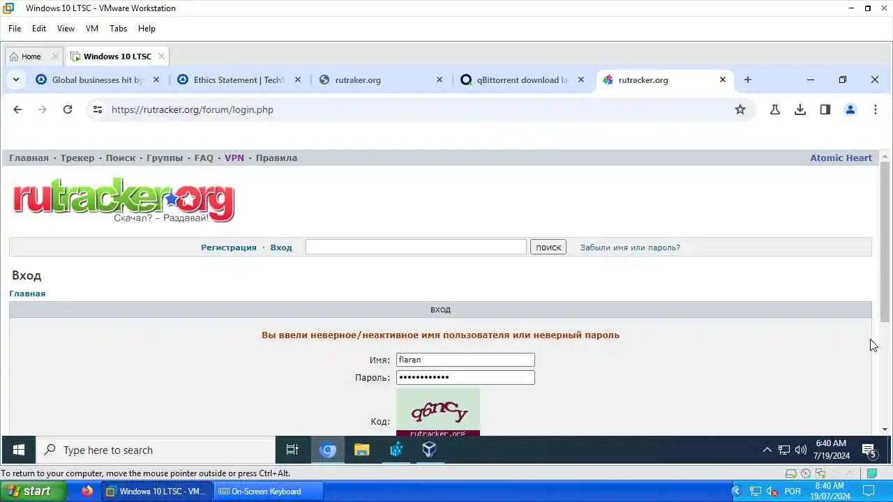Open Вход link in search bar row
893x502 pixels.
[281, 248]
